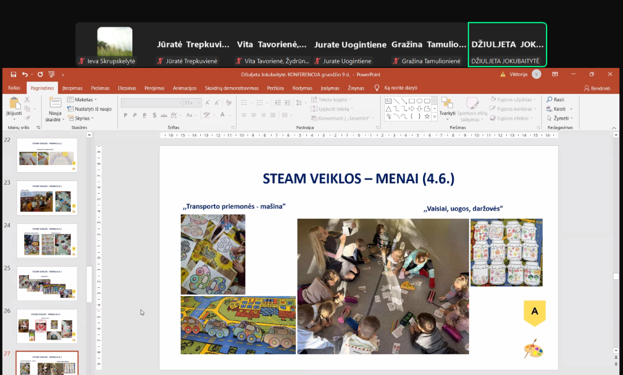The image size is (623, 375).
Task: Click the Undo arrow icon
Action: coord(24,74)
